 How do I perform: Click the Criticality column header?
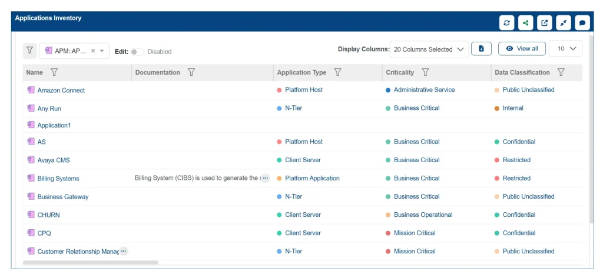coord(400,72)
